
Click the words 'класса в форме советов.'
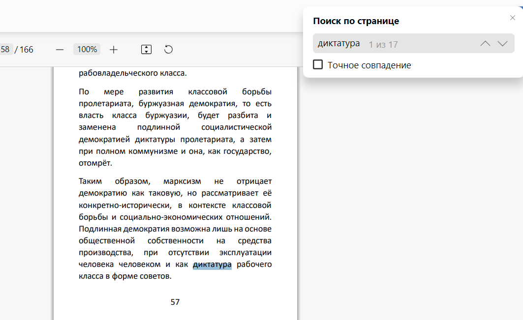coord(125,276)
